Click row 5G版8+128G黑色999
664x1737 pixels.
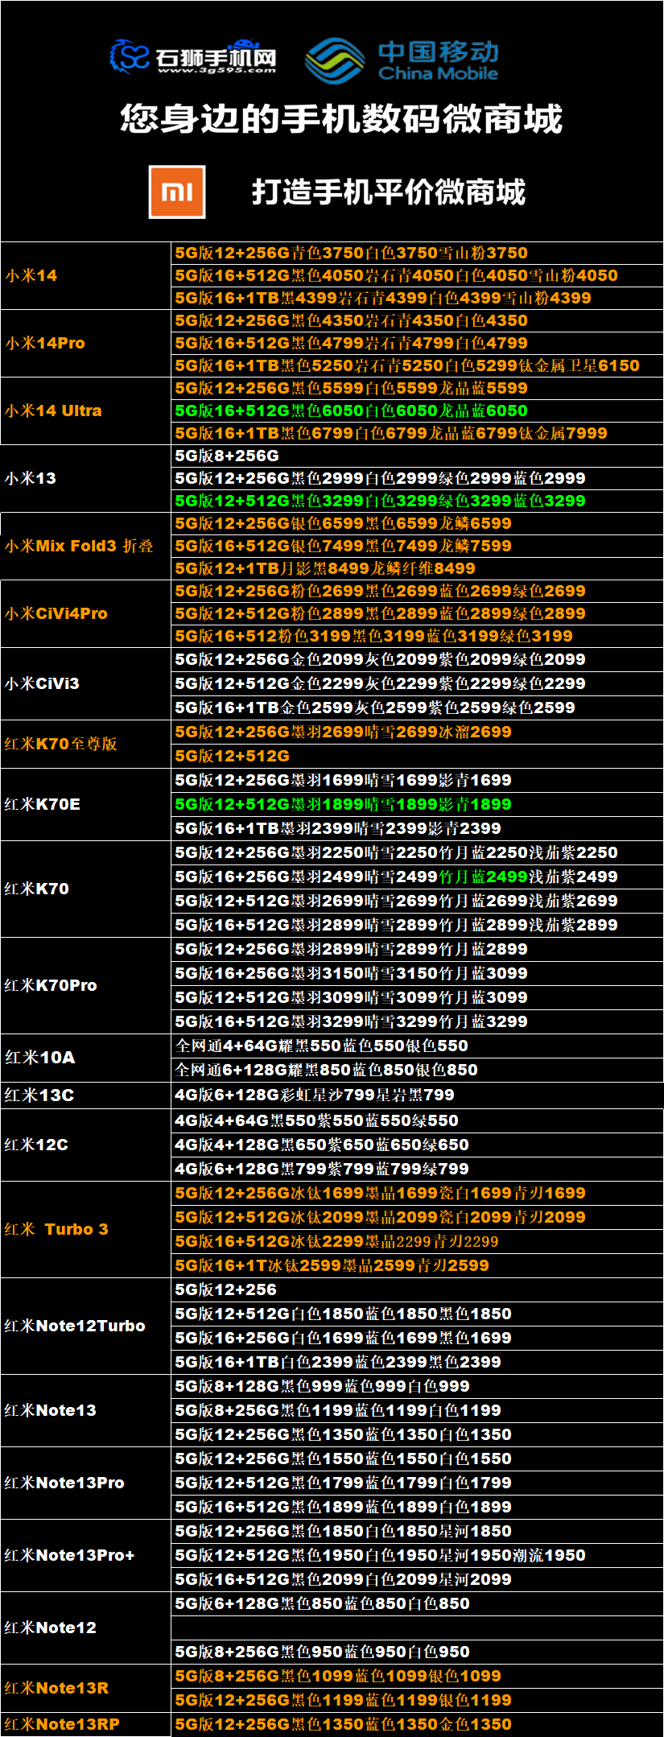pyautogui.click(x=417, y=1386)
